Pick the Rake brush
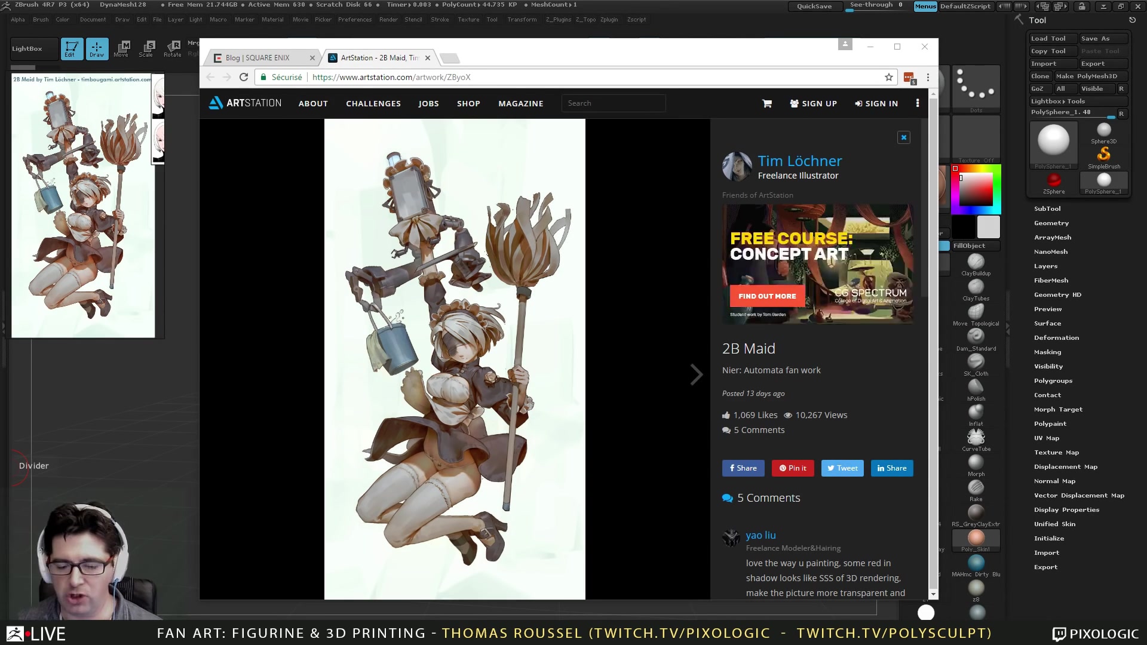Viewport: 1147px width, 645px height. 976,487
